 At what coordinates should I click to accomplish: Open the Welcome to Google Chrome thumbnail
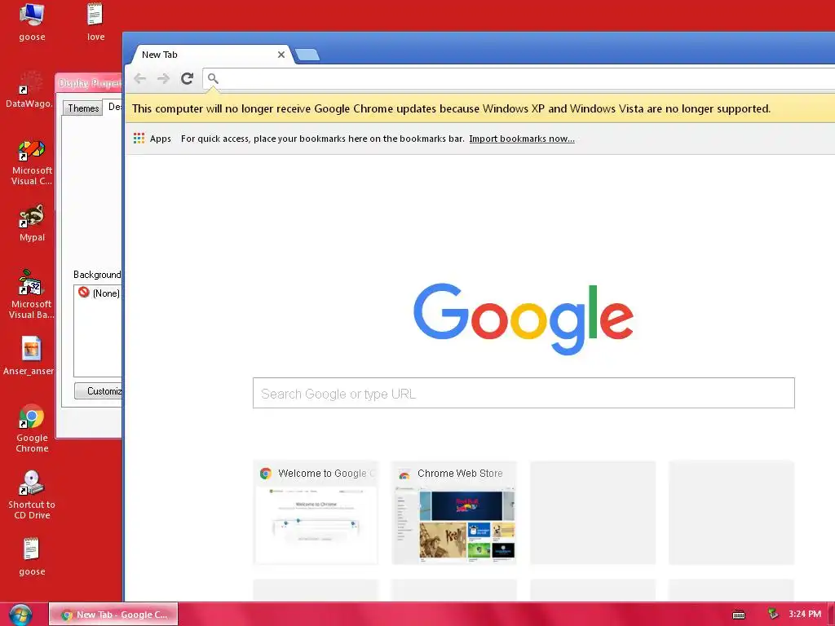tap(316, 513)
